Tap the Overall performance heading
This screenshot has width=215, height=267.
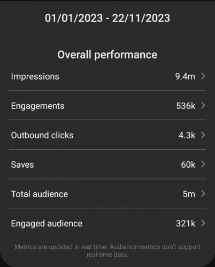[x=107, y=54]
